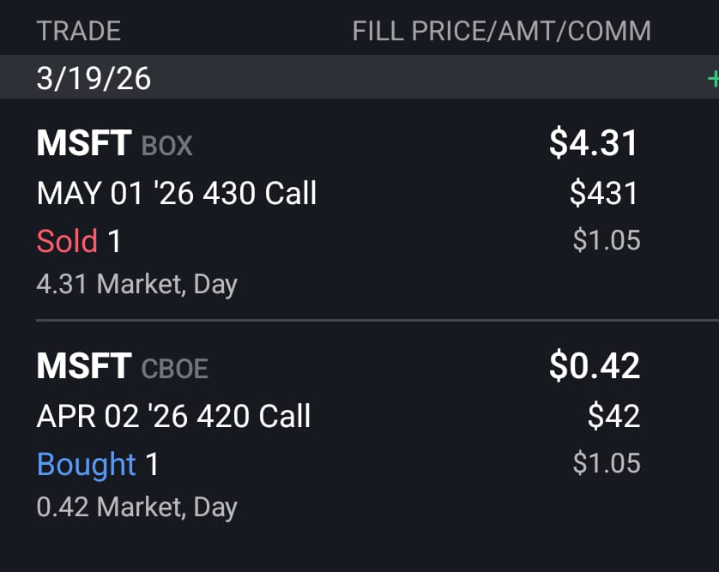Click the BOX exchange label

point(166,146)
